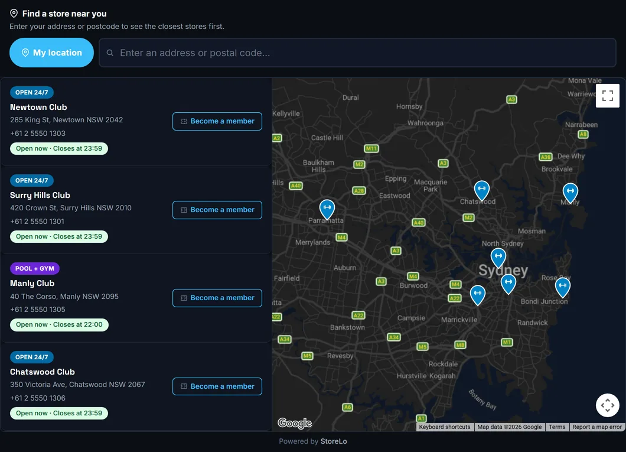Image resolution: width=626 pixels, height=452 pixels.
Task: Click the Bankstown label on map
Action: [347, 327]
